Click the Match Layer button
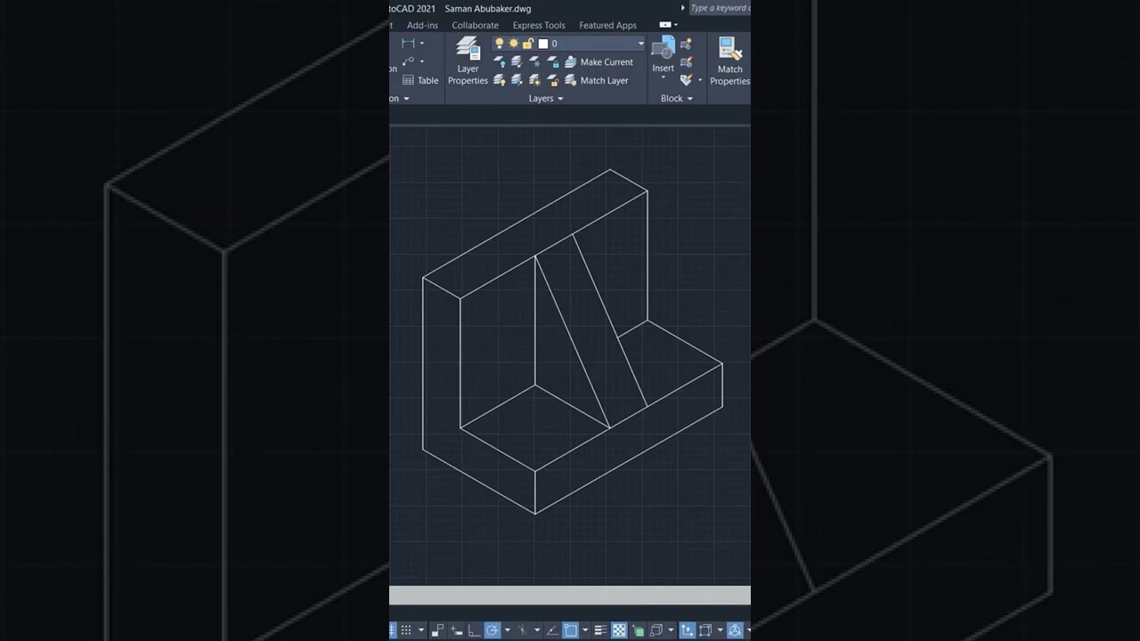The width and height of the screenshot is (1140, 641). [x=597, y=80]
